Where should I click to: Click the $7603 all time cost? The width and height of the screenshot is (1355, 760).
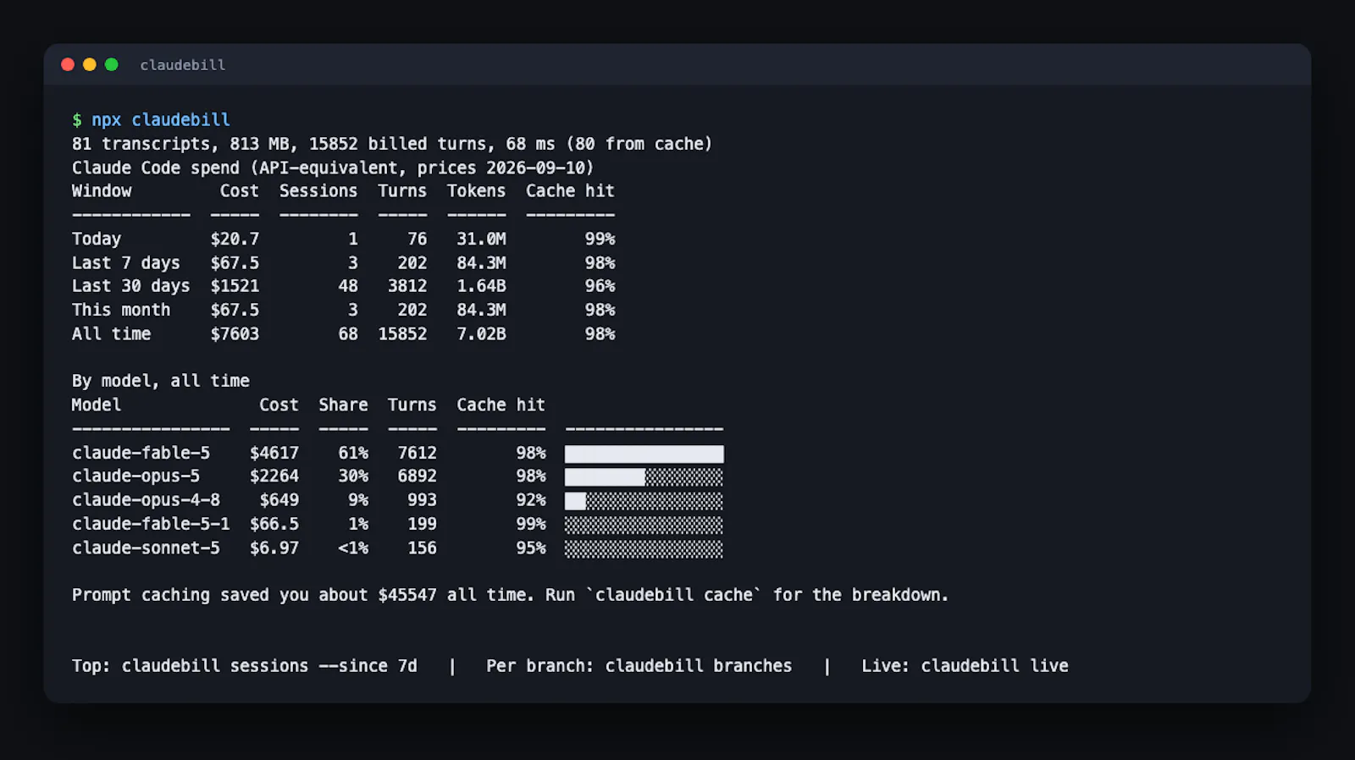click(235, 334)
